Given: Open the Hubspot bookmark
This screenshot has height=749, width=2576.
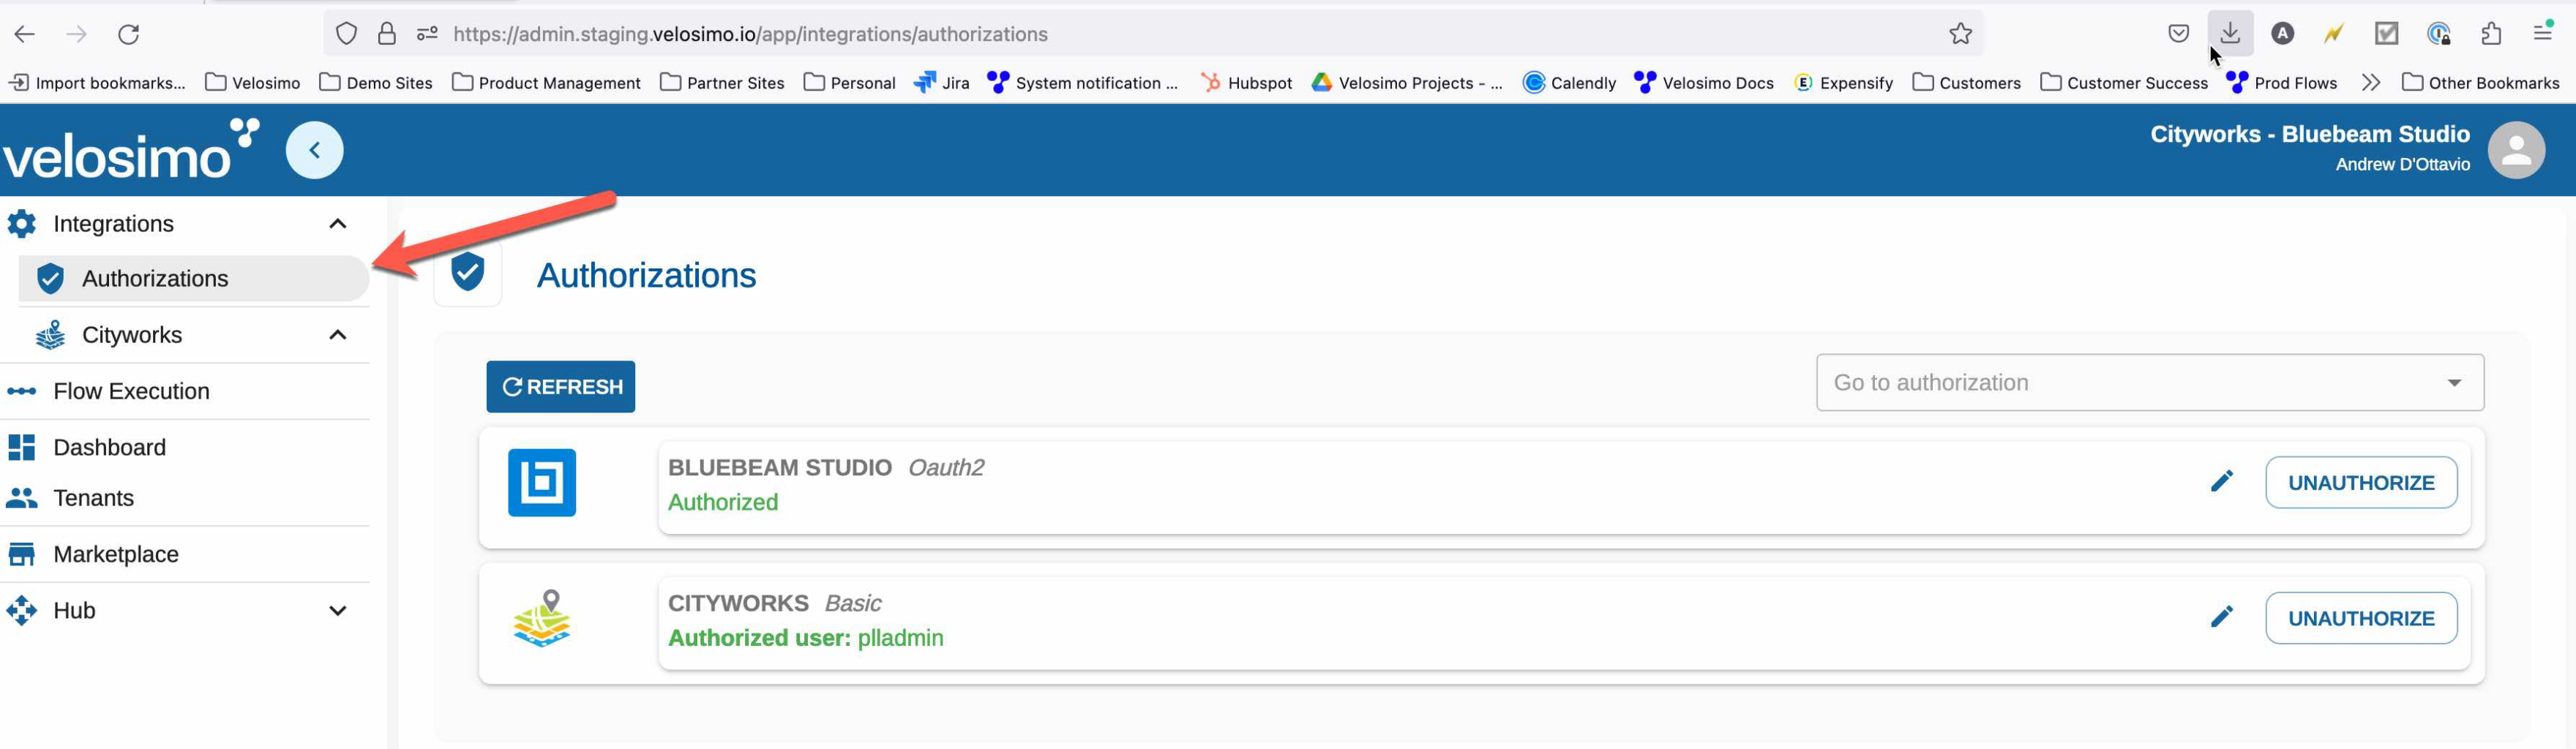Looking at the screenshot, I should pos(1247,83).
